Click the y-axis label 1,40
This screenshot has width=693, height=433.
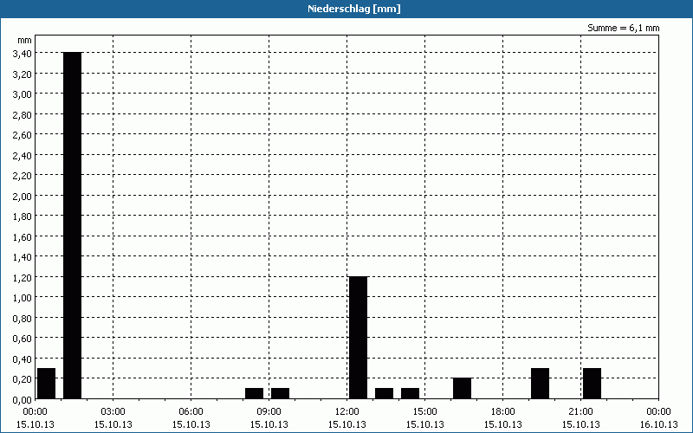coord(23,257)
